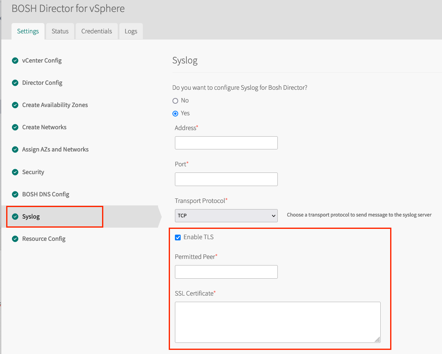
Task: Click the Address input field
Action: [x=226, y=143]
